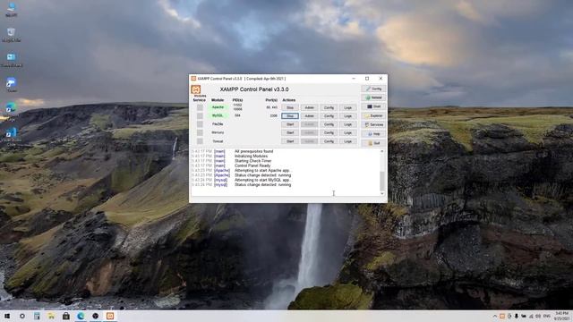Click the log scrollbar up arrow
573x322 pixels.
click(382, 151)
